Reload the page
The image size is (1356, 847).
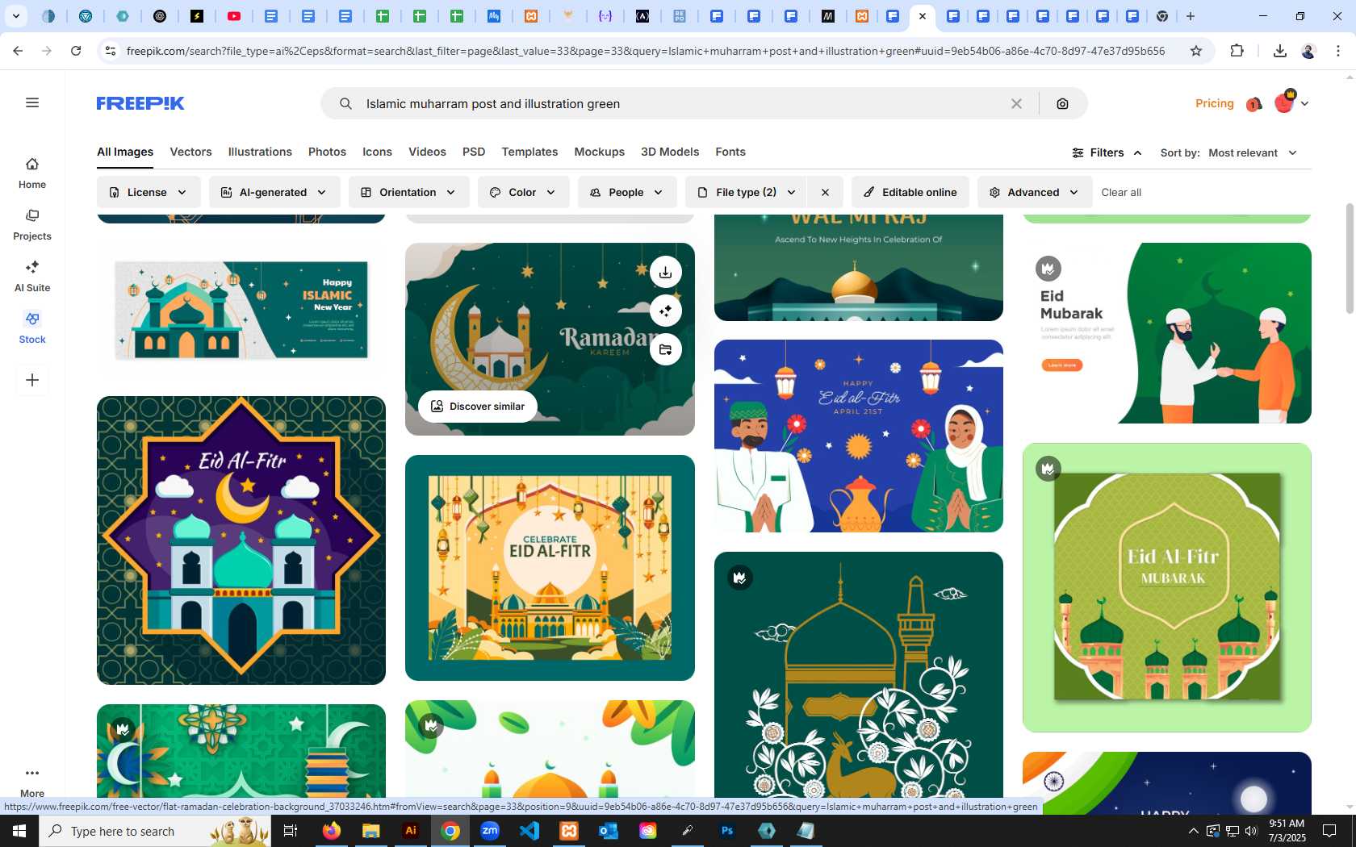pyautogui.click(x=76, y=51)
